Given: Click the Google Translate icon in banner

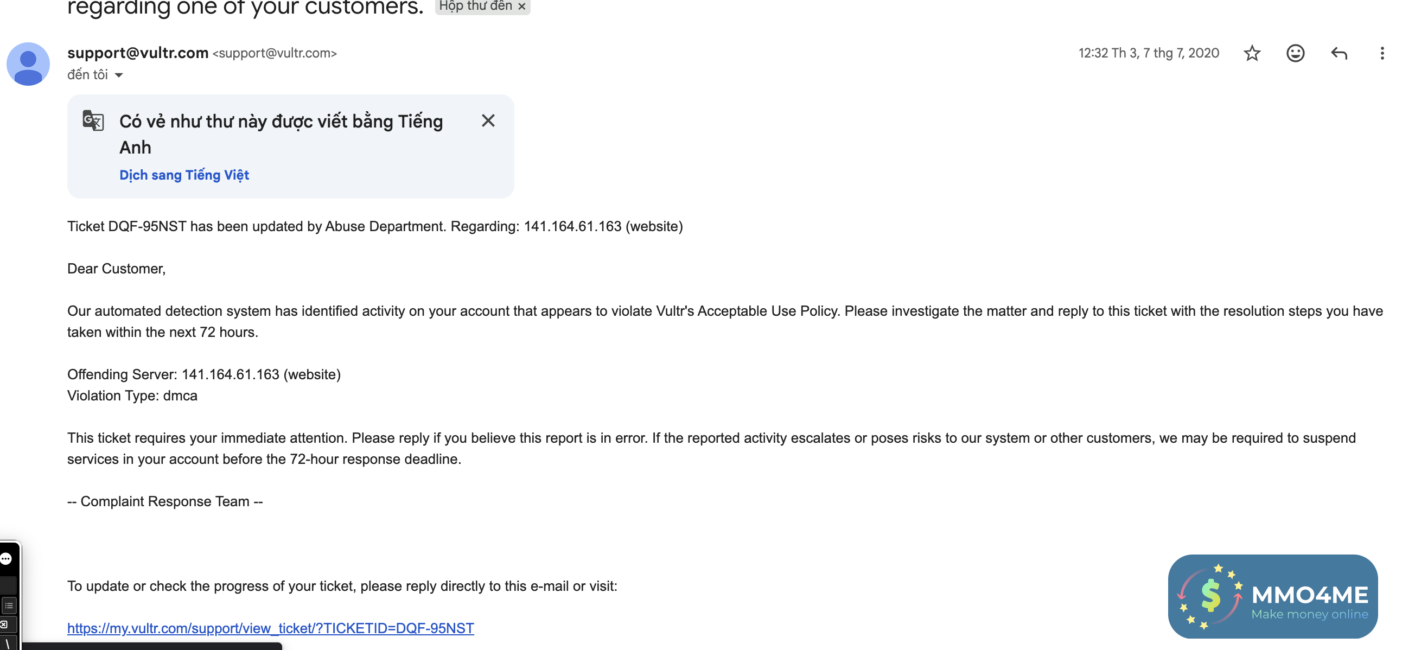Looking at the screenshot, I should 93,120.
